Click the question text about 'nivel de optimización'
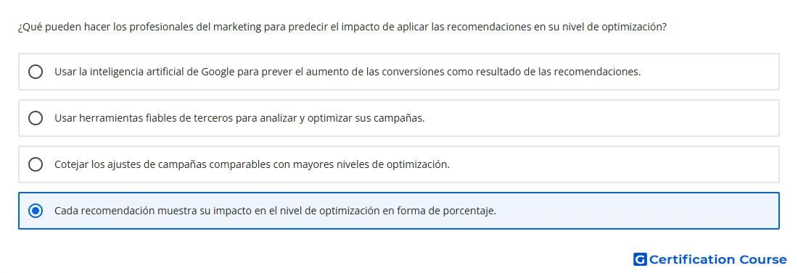The image size is (798, 273). point(342,27)
